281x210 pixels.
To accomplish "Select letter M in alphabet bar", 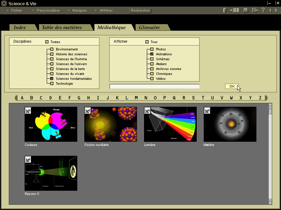I will click(x=136, y=98).
